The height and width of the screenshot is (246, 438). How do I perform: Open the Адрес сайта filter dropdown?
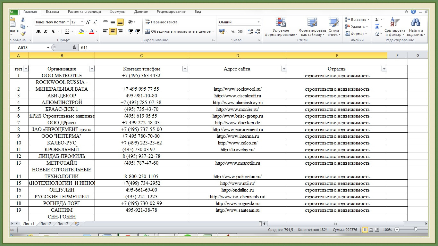284,69
